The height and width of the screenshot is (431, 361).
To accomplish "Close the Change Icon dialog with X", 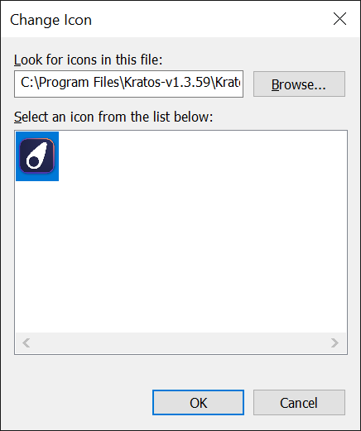I will 339,19.
